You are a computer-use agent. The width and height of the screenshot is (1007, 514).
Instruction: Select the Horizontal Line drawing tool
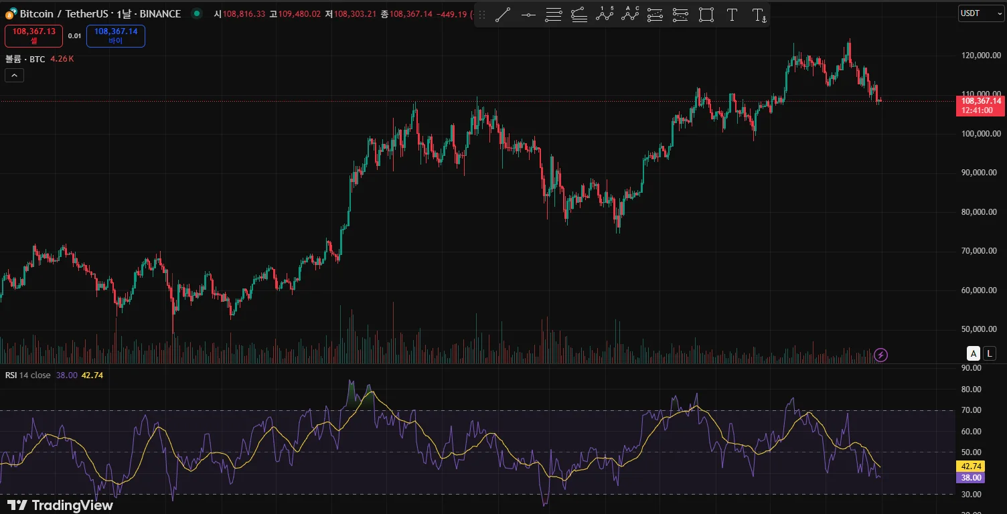click(528, 15)
